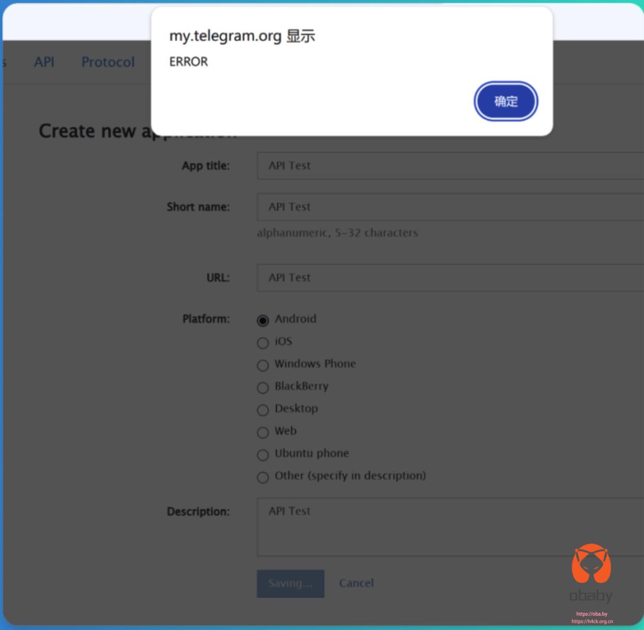
Task: Select the BlackBerry platform radio button
Action: (x=263, y=387)
